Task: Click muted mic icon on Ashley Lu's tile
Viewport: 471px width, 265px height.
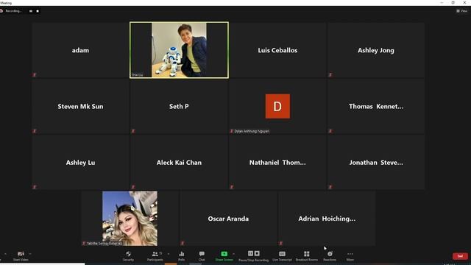Action: tap(35, 187)
